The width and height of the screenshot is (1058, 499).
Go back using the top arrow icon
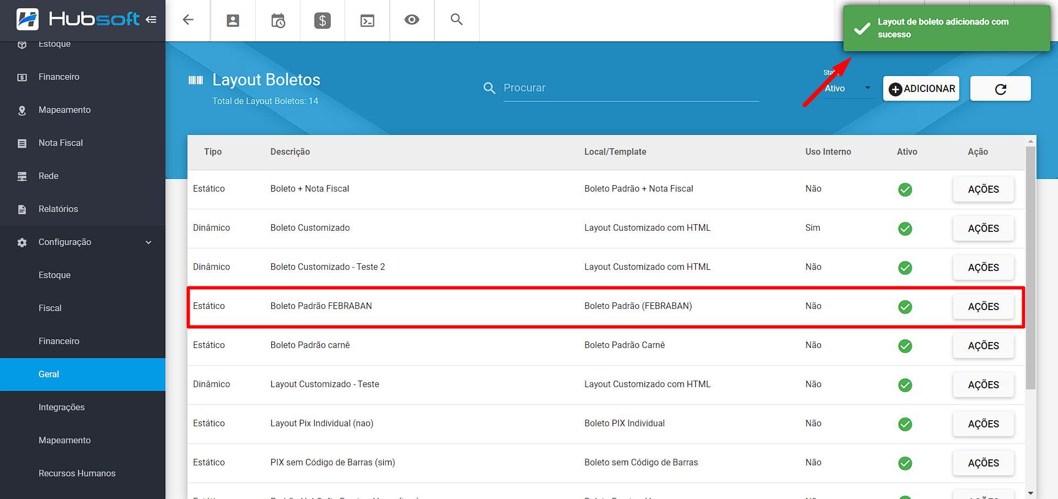click(x=188, y=20)
